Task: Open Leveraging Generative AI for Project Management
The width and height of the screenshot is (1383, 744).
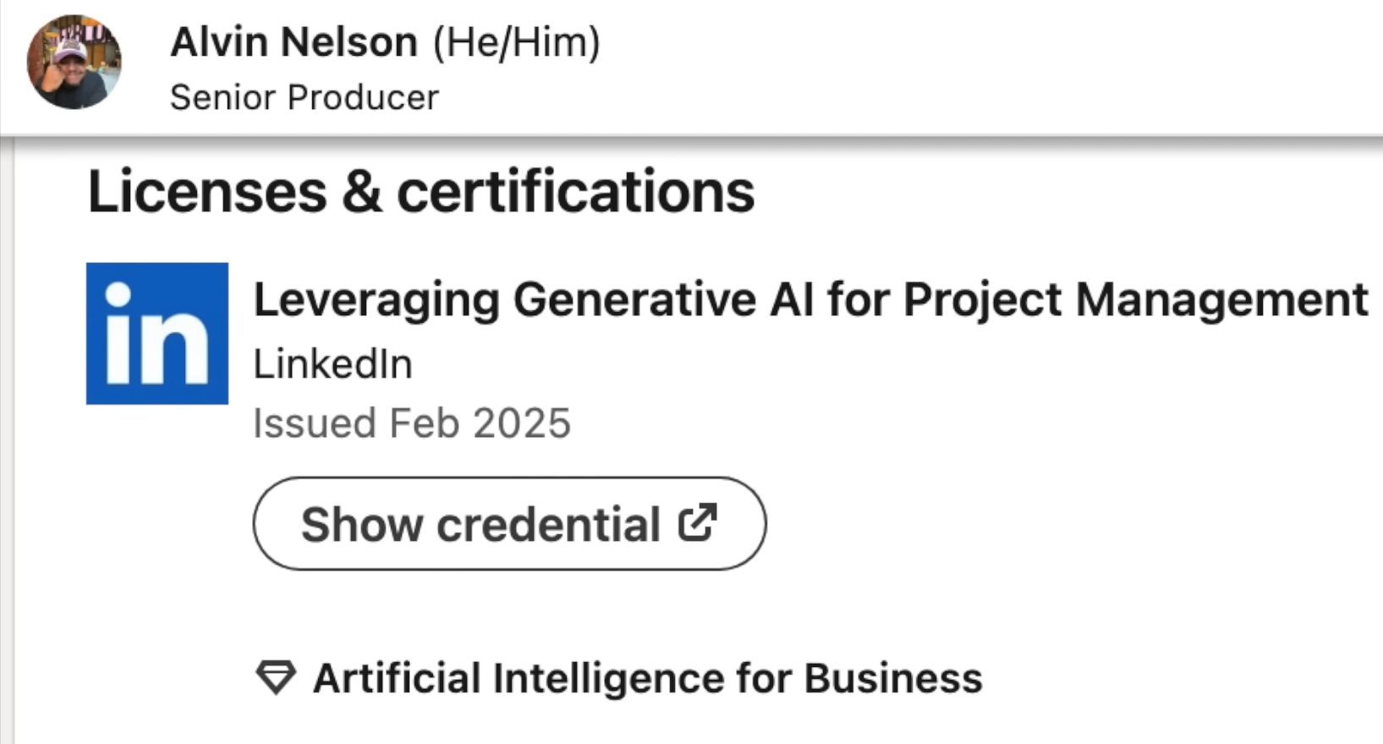Action: [x=809, y=300]
